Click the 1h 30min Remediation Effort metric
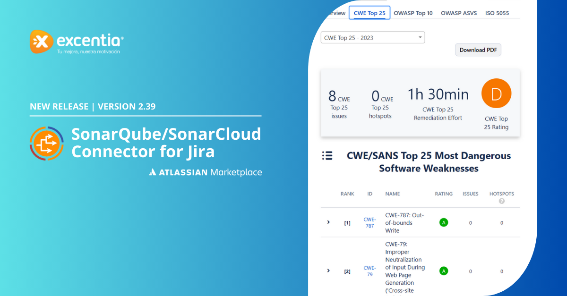The image size is (567, 296). click(x=438, y=104)
